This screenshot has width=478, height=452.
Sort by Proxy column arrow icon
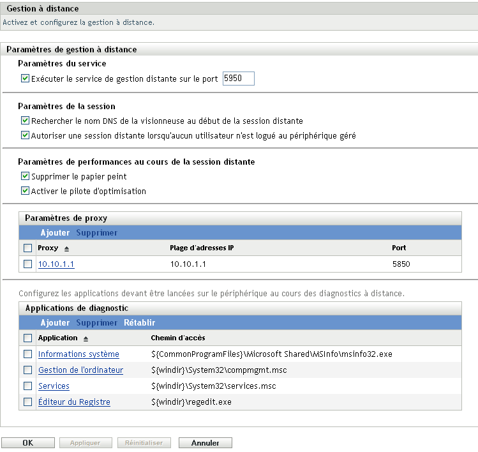point(67,249)
